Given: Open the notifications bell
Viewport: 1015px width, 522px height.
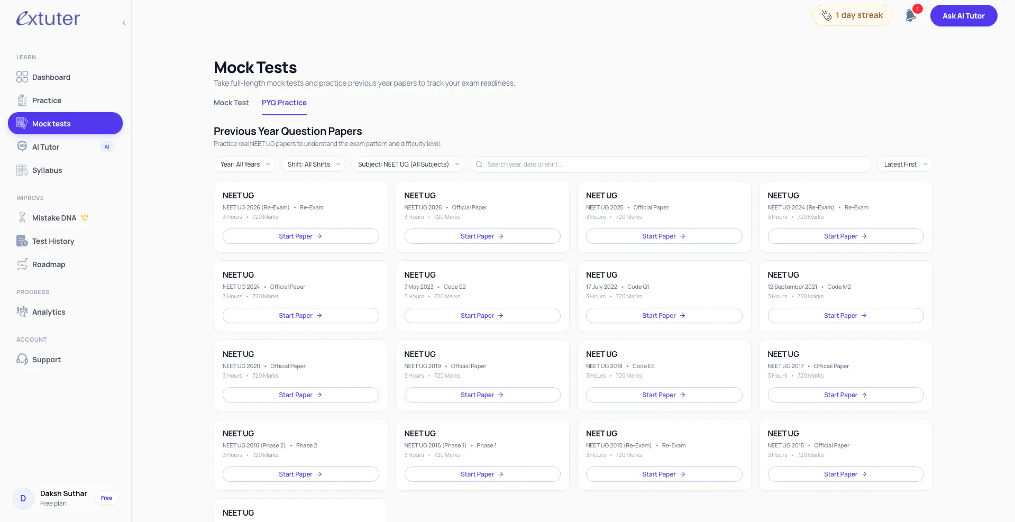Looking at the screenshot, I should [911, 15].
